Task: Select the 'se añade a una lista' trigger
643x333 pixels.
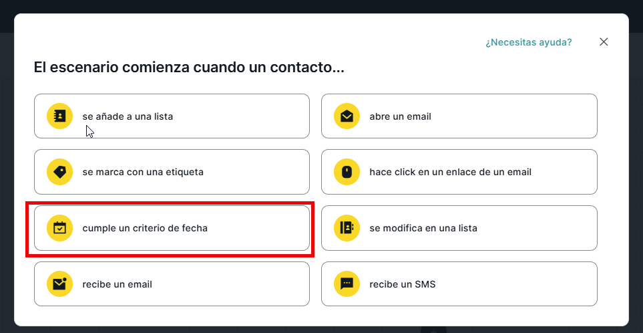Action: pos(128,116)
